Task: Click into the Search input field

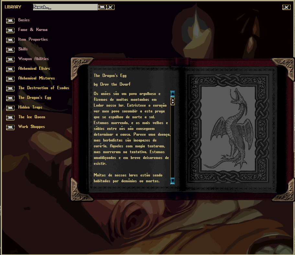Action: click(x=65, y=7)
